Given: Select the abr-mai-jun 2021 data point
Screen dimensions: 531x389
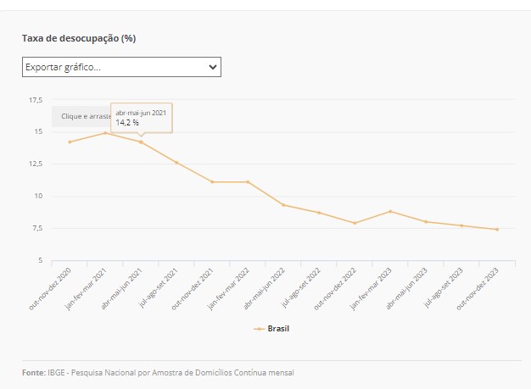Looking at the screenshot, I should (141, 142).
